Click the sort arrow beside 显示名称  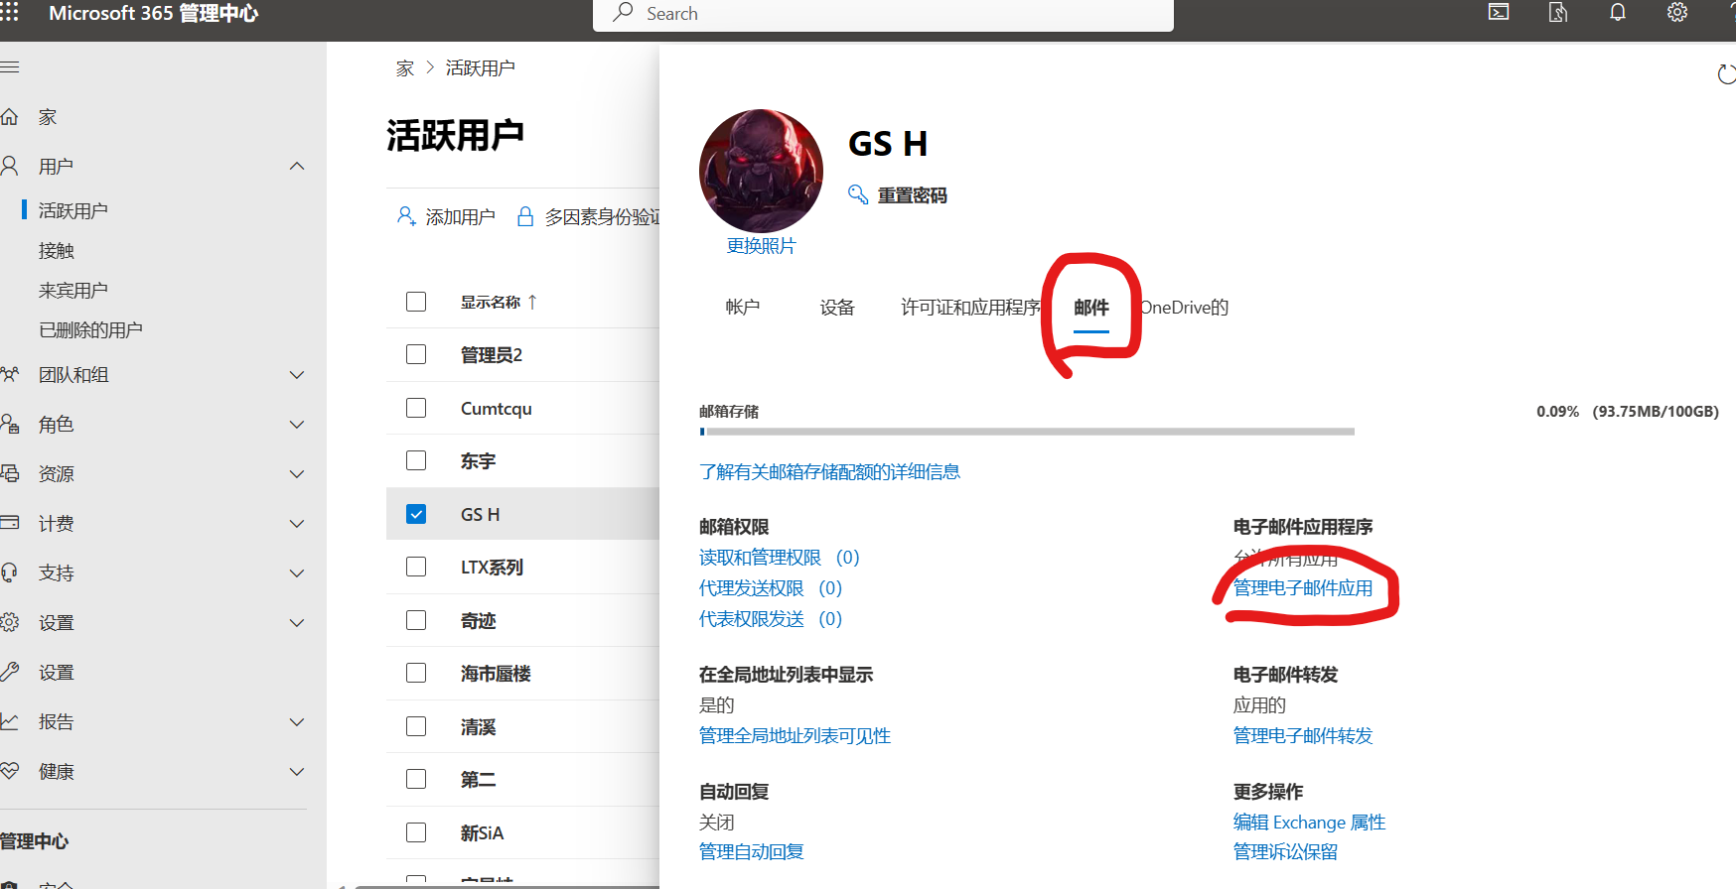click(532, 302)
